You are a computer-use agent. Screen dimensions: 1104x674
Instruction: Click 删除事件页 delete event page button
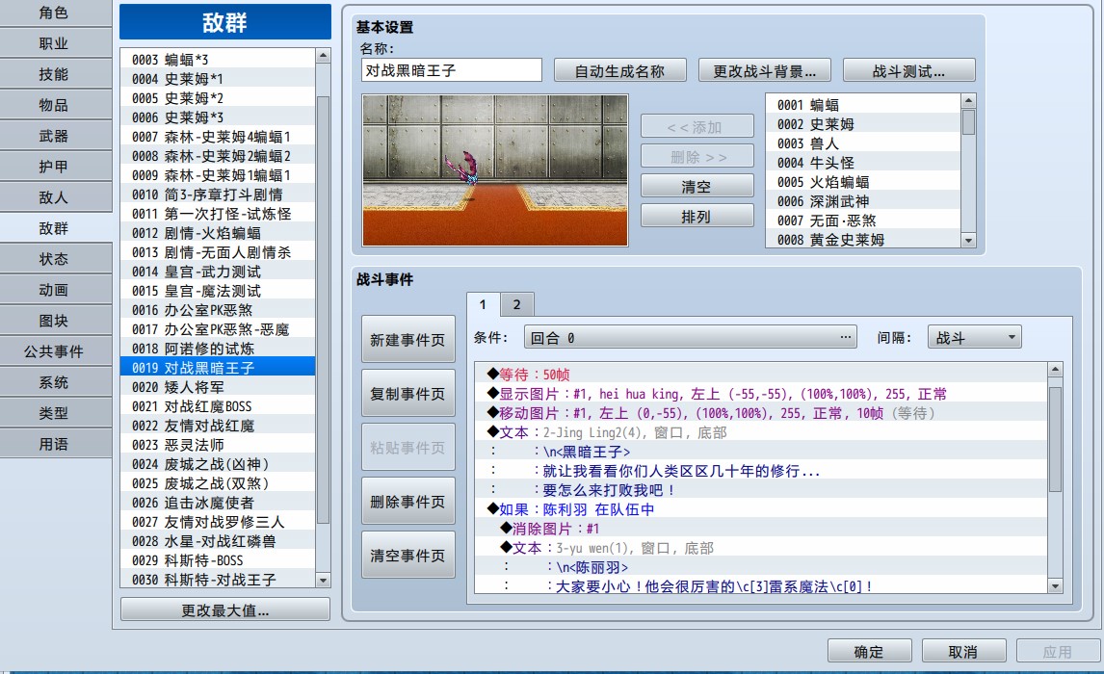point(407,501)
